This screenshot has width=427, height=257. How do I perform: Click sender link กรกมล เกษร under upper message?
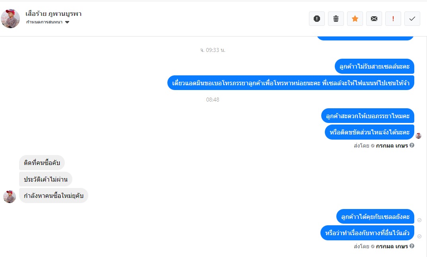[x=392, y=146]
